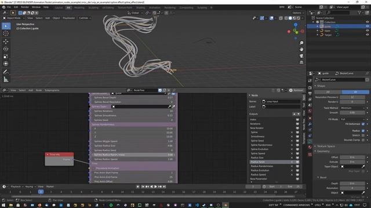
Task: Remove the Radius Seed output with X
Action: pos(292,162)
